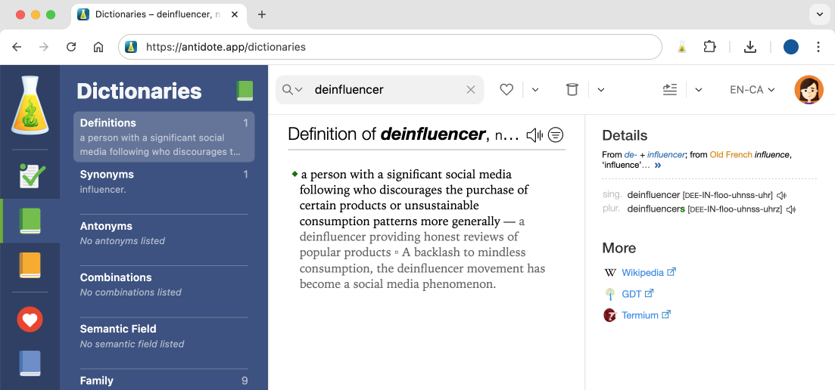Clear the search field text
Image resolution: width=835 pixels, height=390 pixels.
pos(471,90)
